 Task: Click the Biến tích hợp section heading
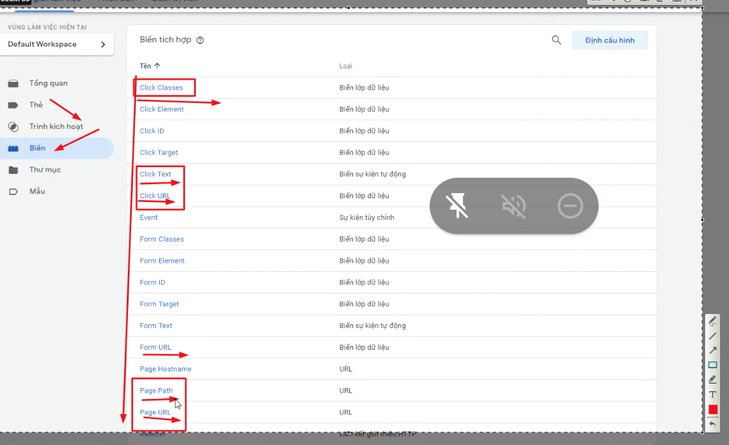pos(166,40)
